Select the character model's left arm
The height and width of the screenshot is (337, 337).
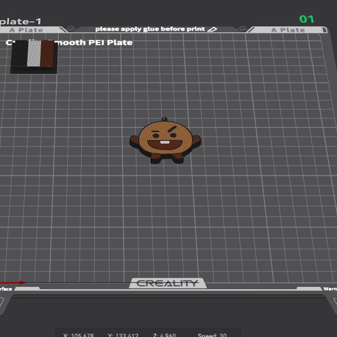(x=135, y=142)
